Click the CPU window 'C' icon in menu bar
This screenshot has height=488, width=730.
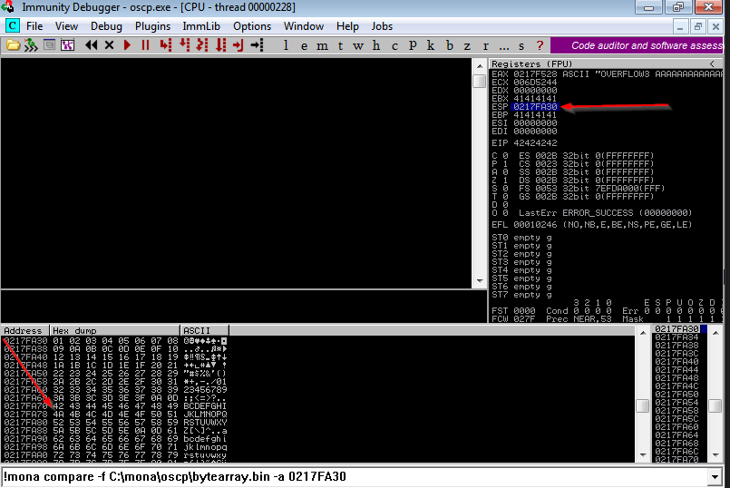pos(13,26)
